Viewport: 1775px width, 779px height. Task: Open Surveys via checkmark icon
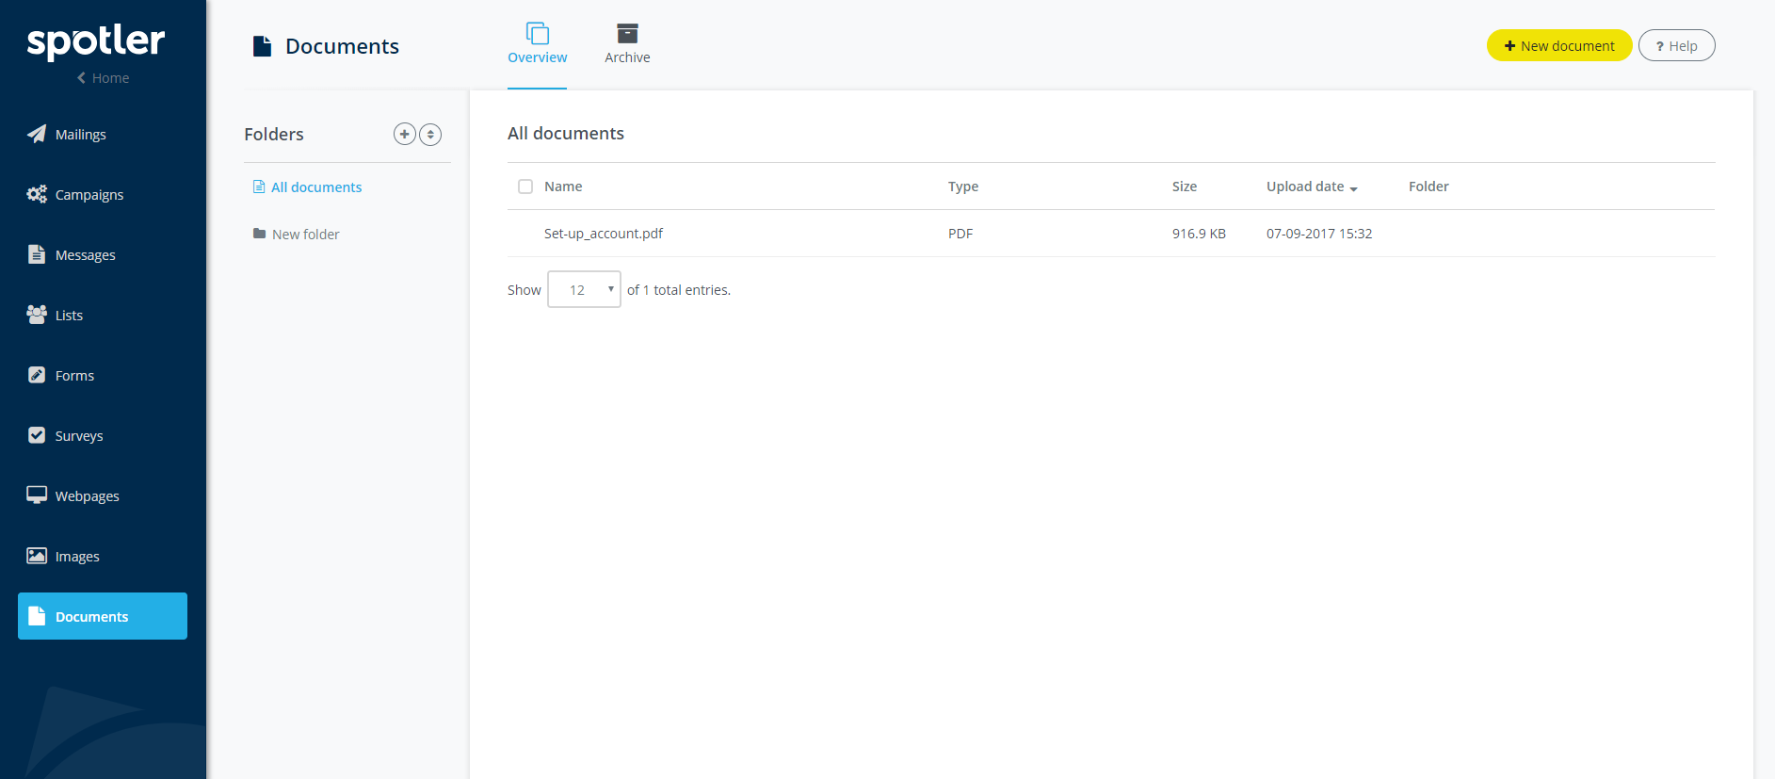click(37, 435)
